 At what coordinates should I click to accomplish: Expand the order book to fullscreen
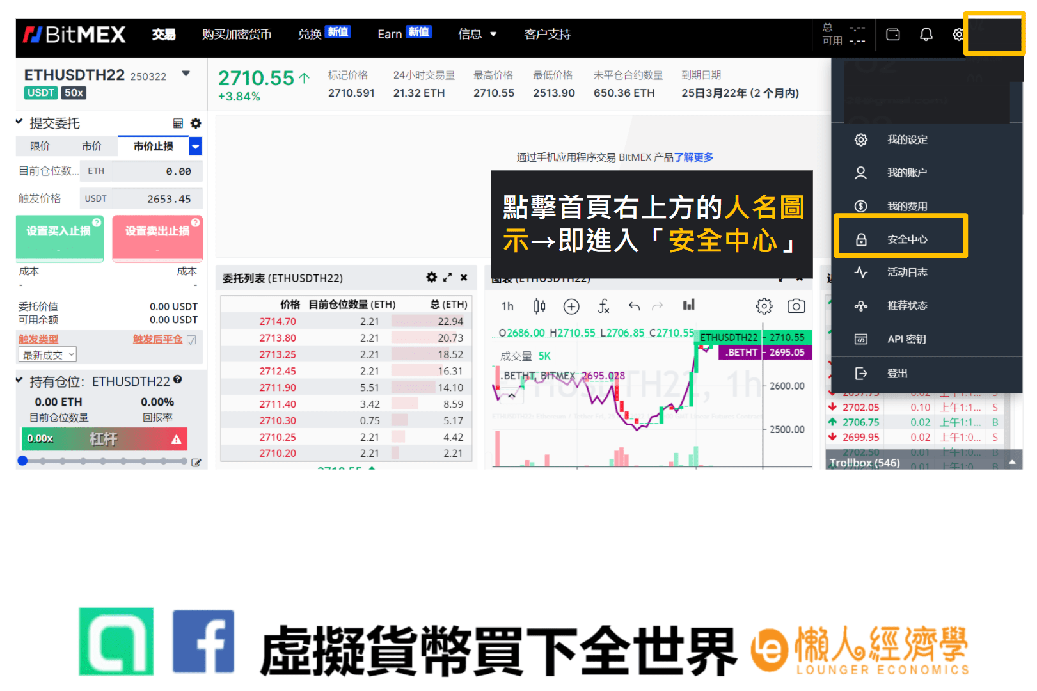(x=448, y=277)
